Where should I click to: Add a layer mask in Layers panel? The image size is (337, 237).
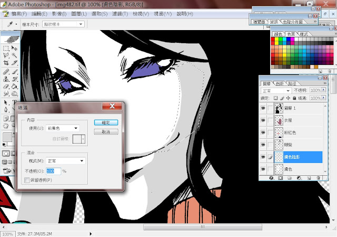pos(281,178)
